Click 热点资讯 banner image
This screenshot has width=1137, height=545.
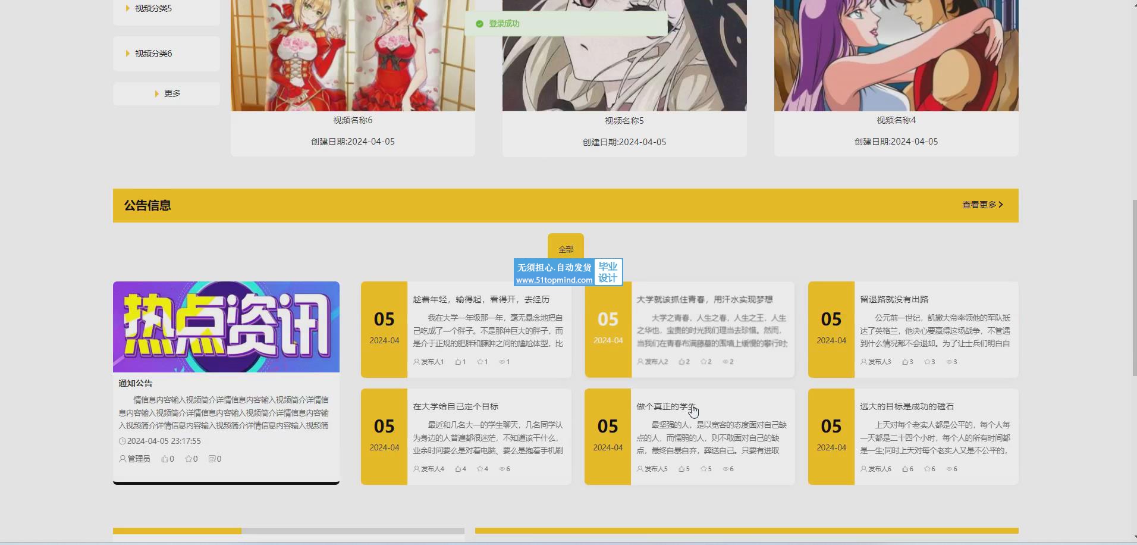226,327
